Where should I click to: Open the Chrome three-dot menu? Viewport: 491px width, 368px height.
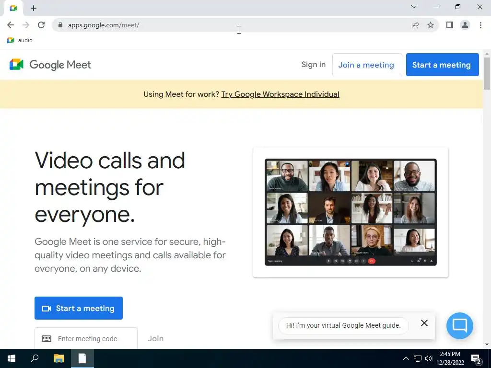(x=480, y=25)
